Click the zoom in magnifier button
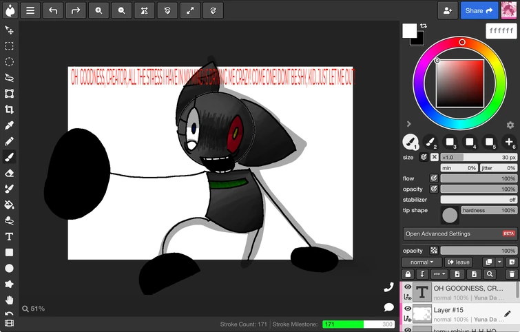Image resolution: width=520 pixels, height=332 pixels. [x=98, y=10]
